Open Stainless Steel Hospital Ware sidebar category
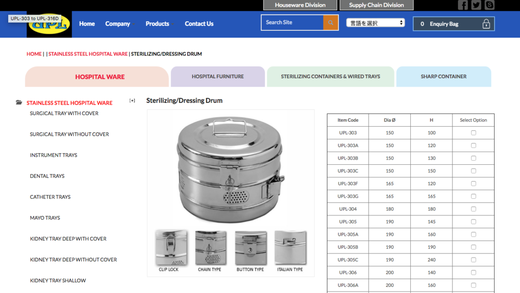 coord(69,103)
